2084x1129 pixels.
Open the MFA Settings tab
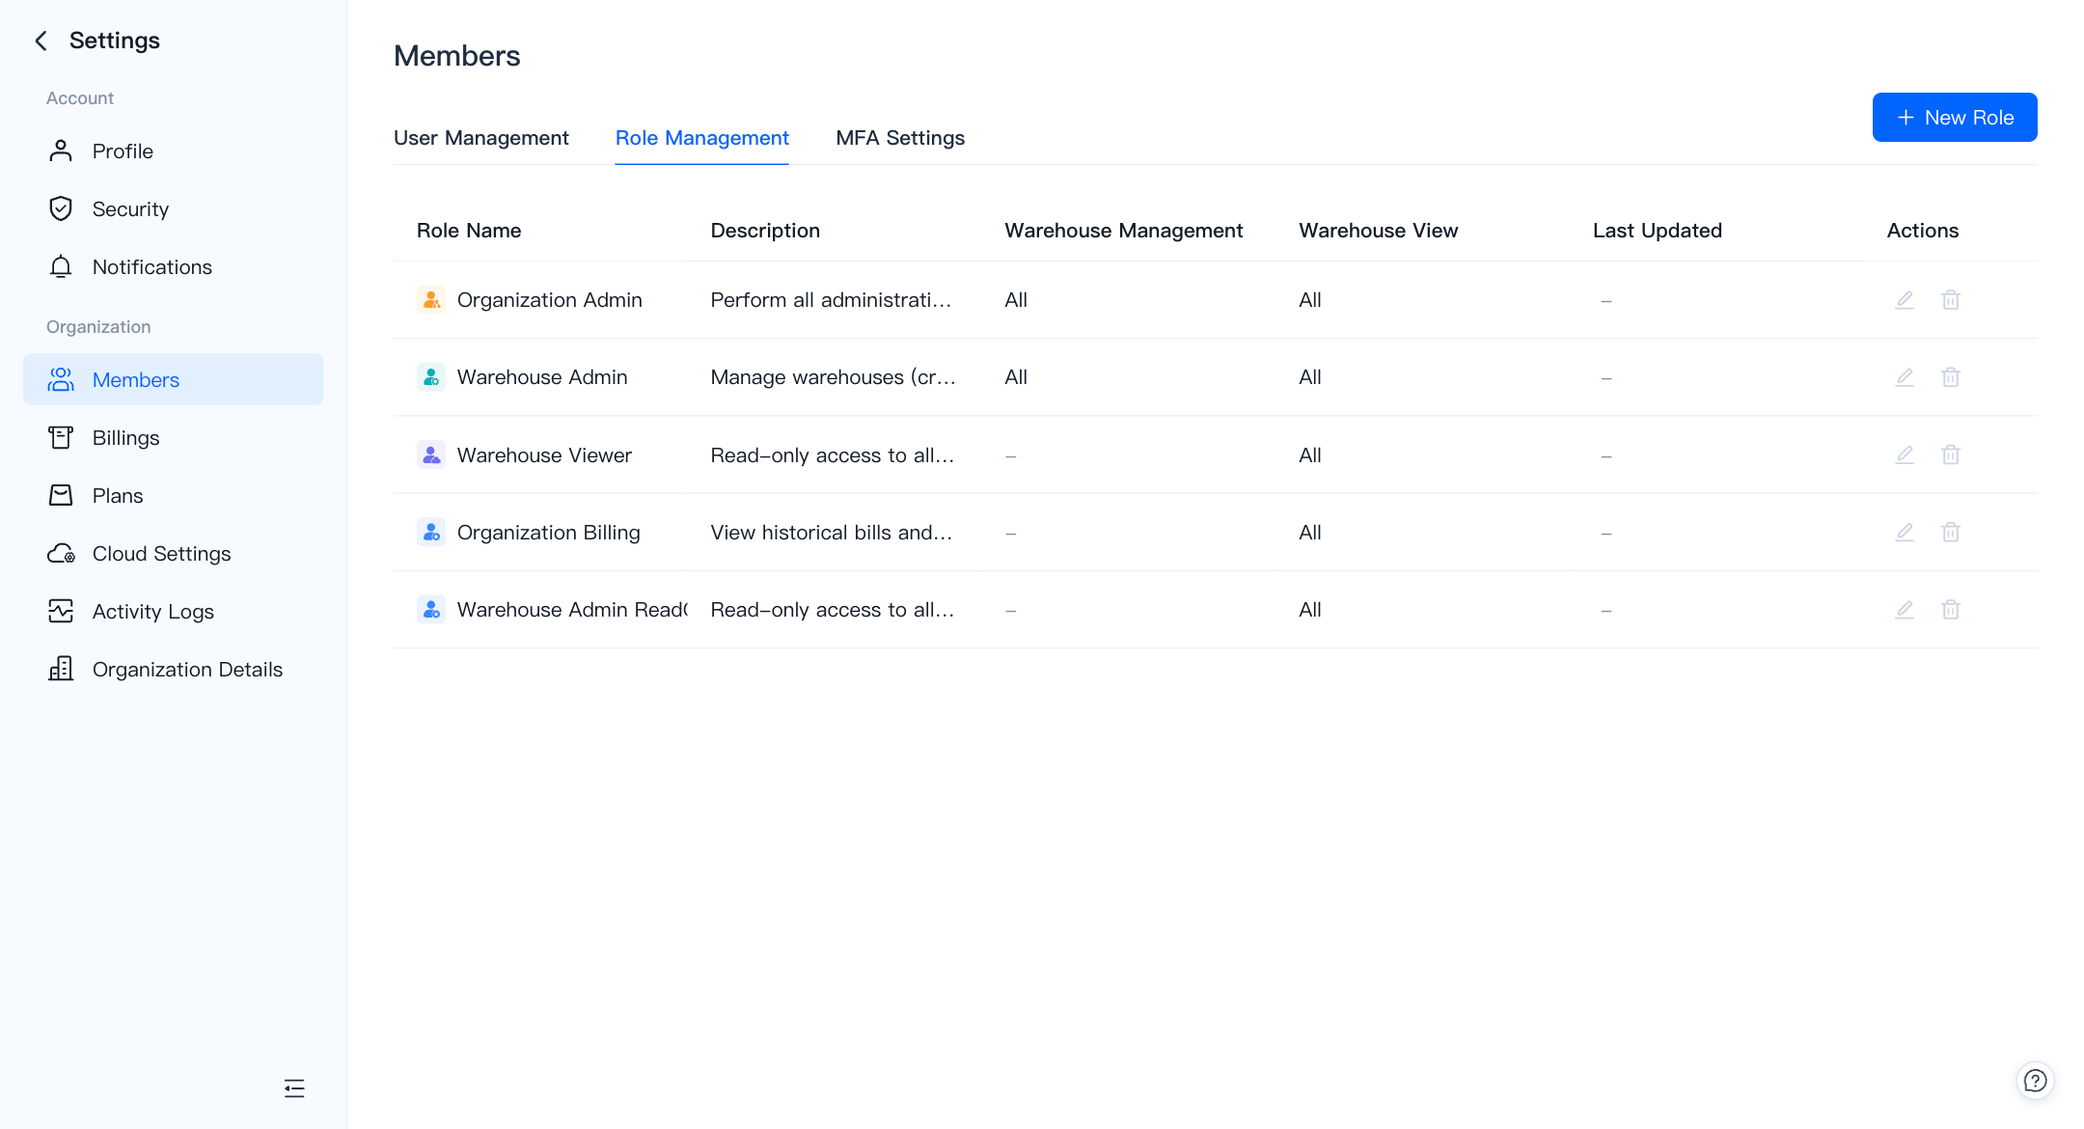899,138
